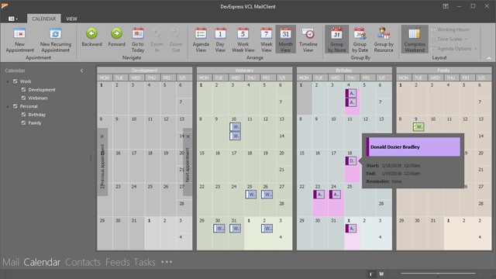This screenshot has width=496, height=279.
Task: Group calendars by Resource
Action: [x=384, y=40]
